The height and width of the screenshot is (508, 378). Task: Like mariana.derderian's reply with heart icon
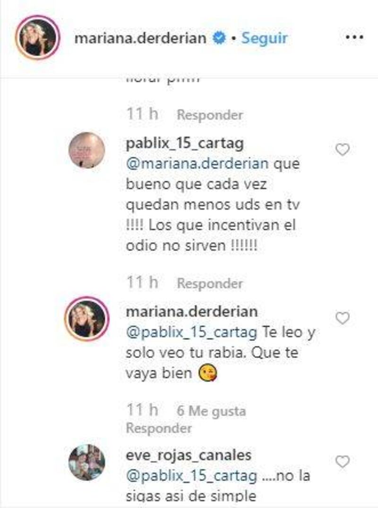click(342, 318)
